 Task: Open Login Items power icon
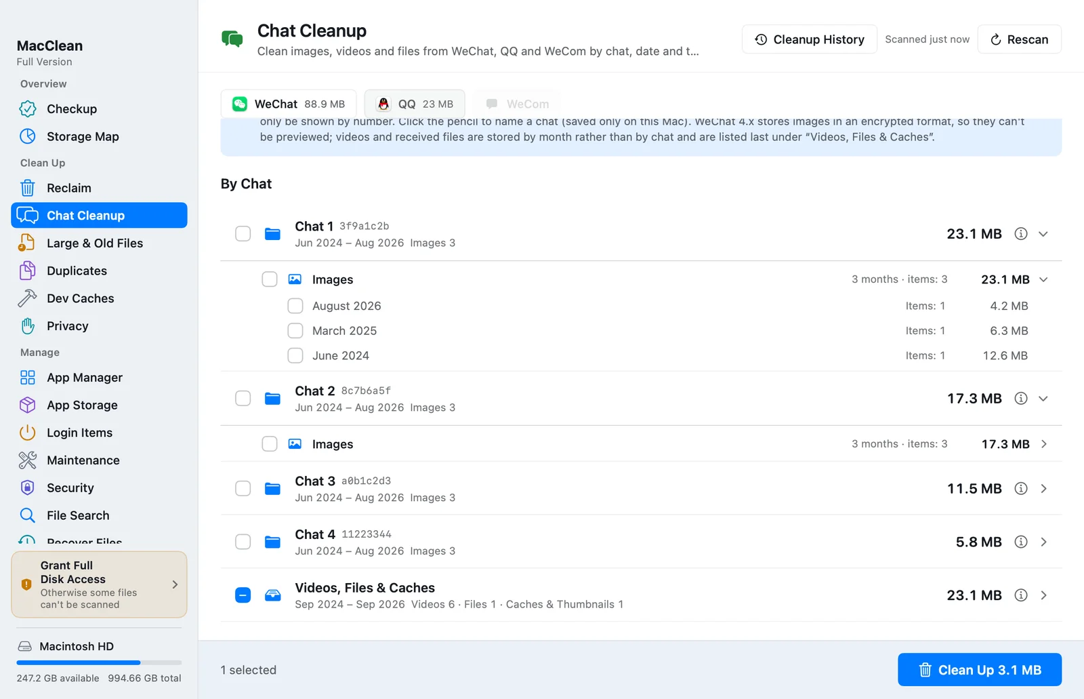28,433
